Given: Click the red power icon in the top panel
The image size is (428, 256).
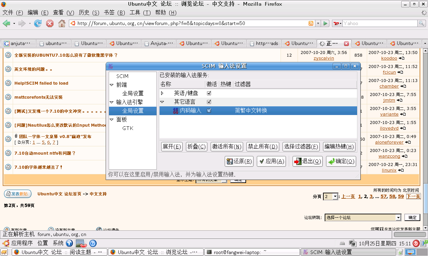Looking at the screenshot, I should click(416, 243).
